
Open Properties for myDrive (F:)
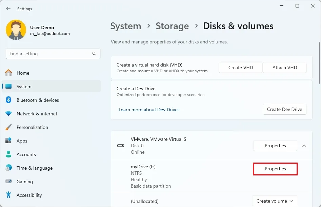coord(275,169)
